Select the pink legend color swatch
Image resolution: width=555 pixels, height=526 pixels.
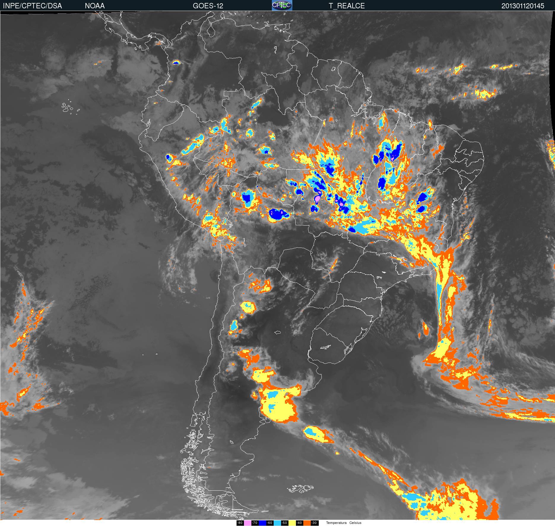coord(248,523)
